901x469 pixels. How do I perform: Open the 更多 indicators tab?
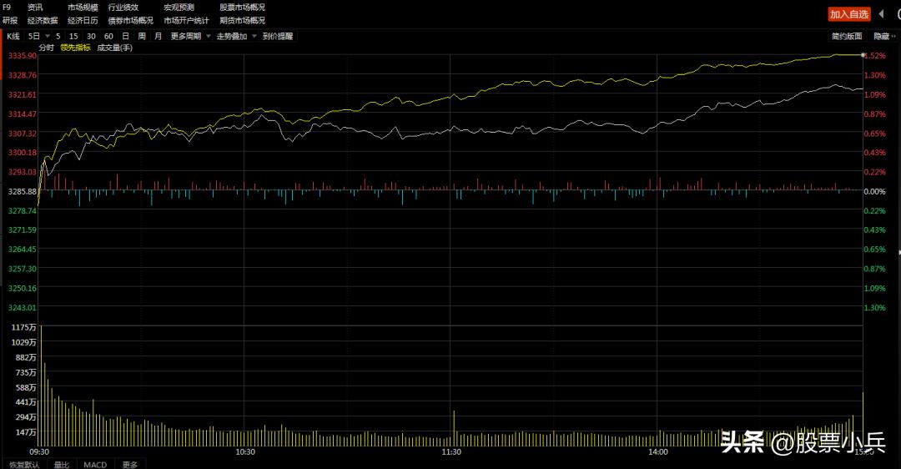pyautogui.click(x=130, y=464)
